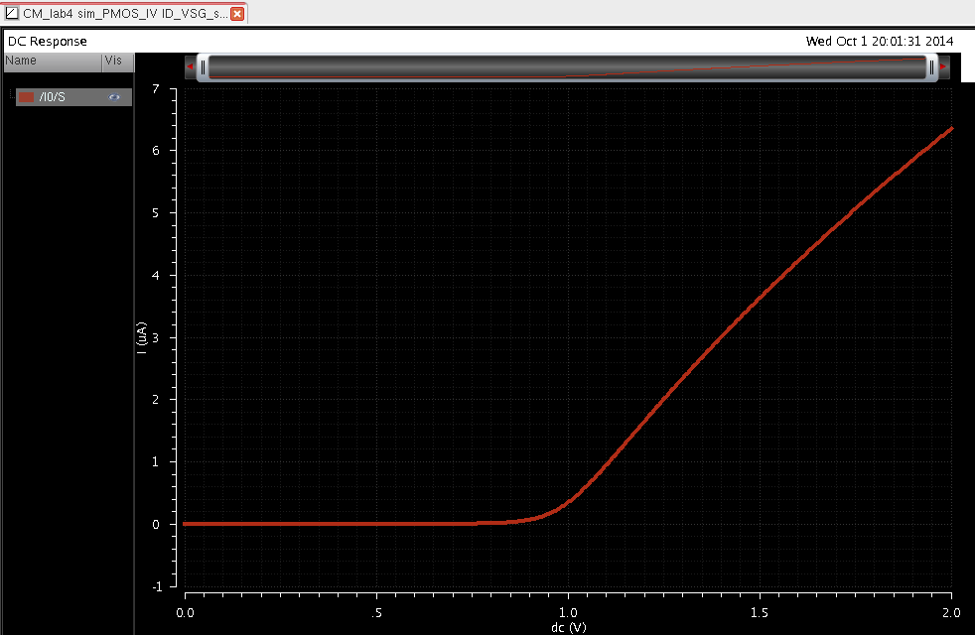The image size is (975, 635).
Task: Click the middle of the strip-chart range slider
Action: click(x=567, y=67)
